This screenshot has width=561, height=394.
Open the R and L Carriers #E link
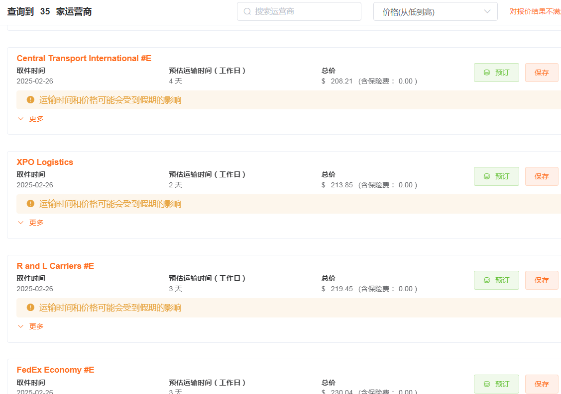coord(55,266)
